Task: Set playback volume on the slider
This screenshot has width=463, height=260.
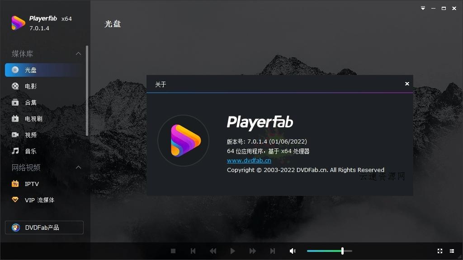Action: click(330, 251)
